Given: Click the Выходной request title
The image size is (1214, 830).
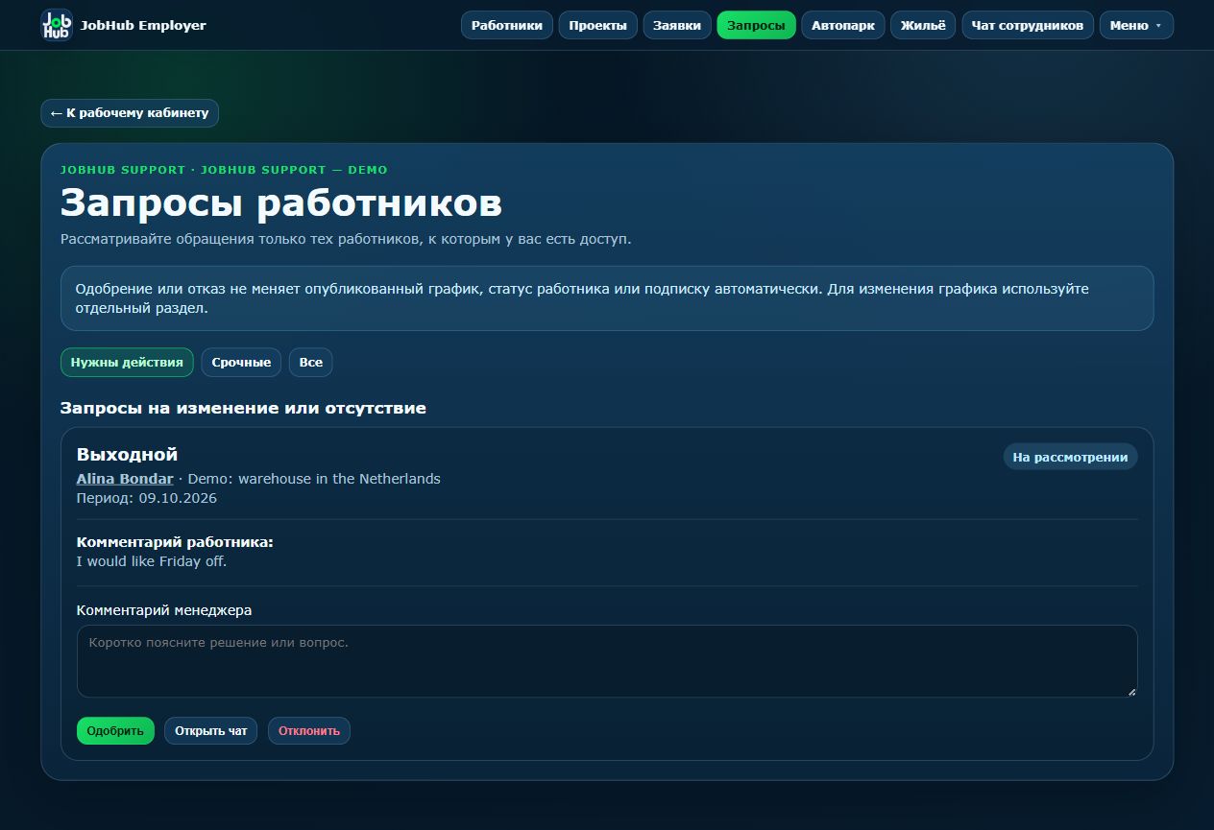Looking at the screenshot, I should [127, 455].
